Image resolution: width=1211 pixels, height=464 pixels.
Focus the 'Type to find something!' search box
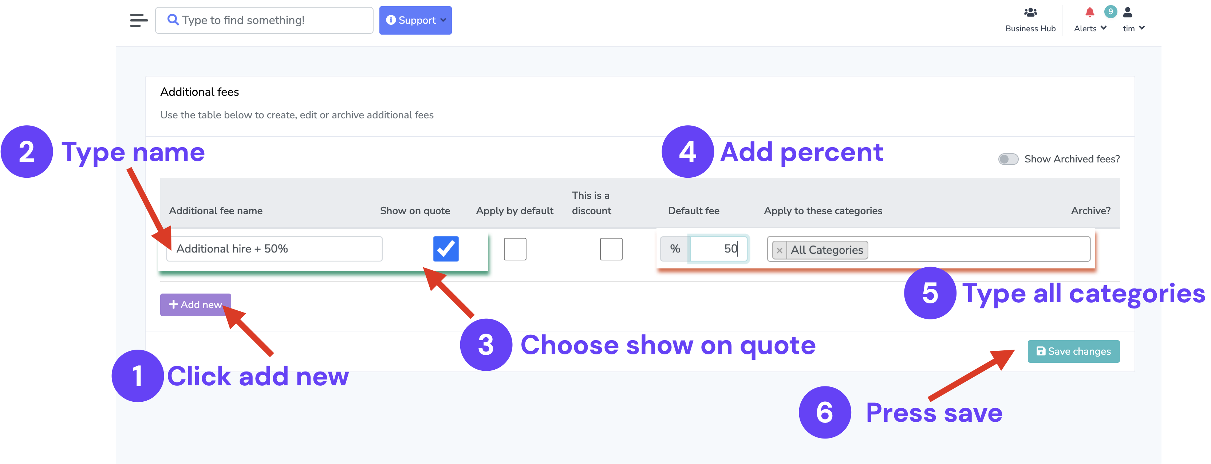click(x=264, y=20)
